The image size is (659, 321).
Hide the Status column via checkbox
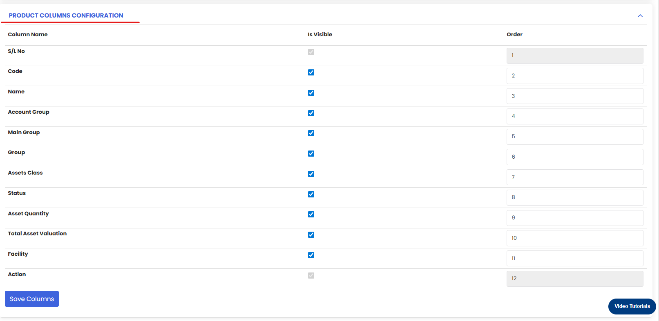tap(311, 194)
